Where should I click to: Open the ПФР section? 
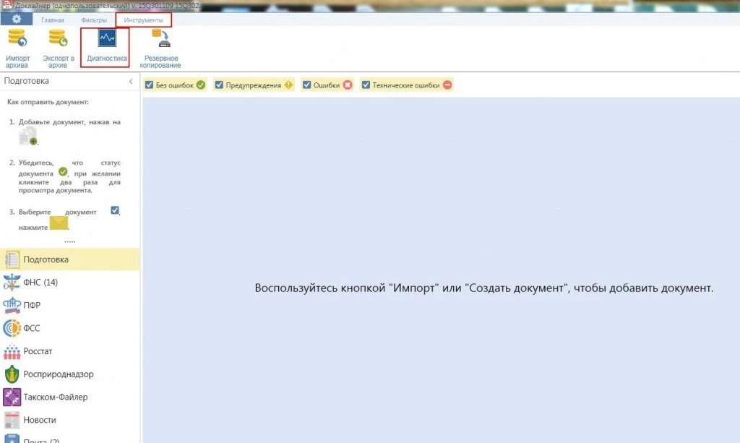click(x=32, y=305)
